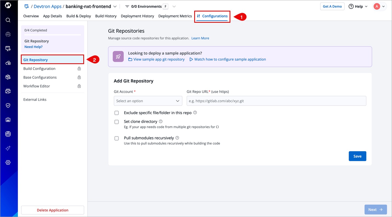
Task: Open the globe icon in sidebar
Action: [x=8, y=34]
